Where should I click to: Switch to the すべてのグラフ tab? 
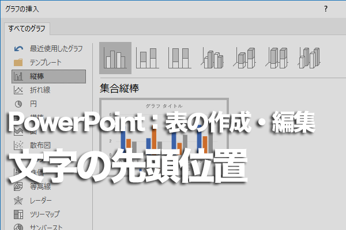pos(27,29)
